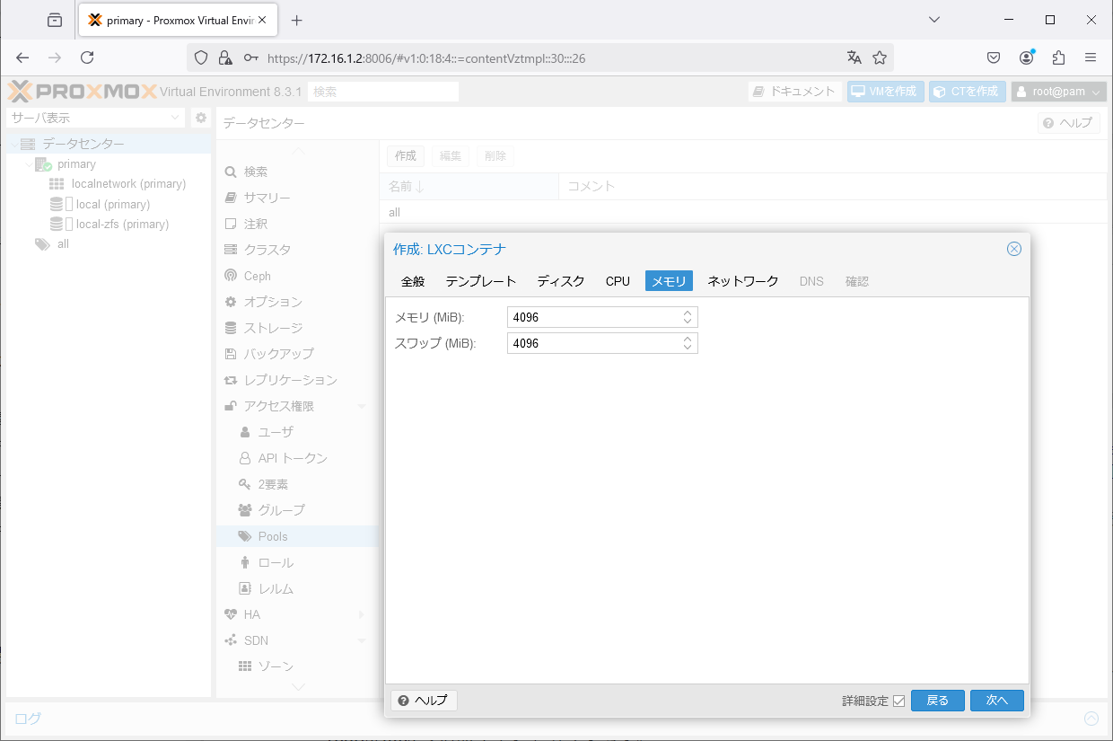
Task: Open Firefox application hamburger menu
Action: tap(1091, 57)
